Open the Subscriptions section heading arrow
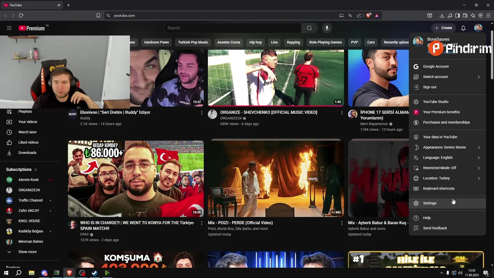Screen dimensions: 494x278 (36, 170)
